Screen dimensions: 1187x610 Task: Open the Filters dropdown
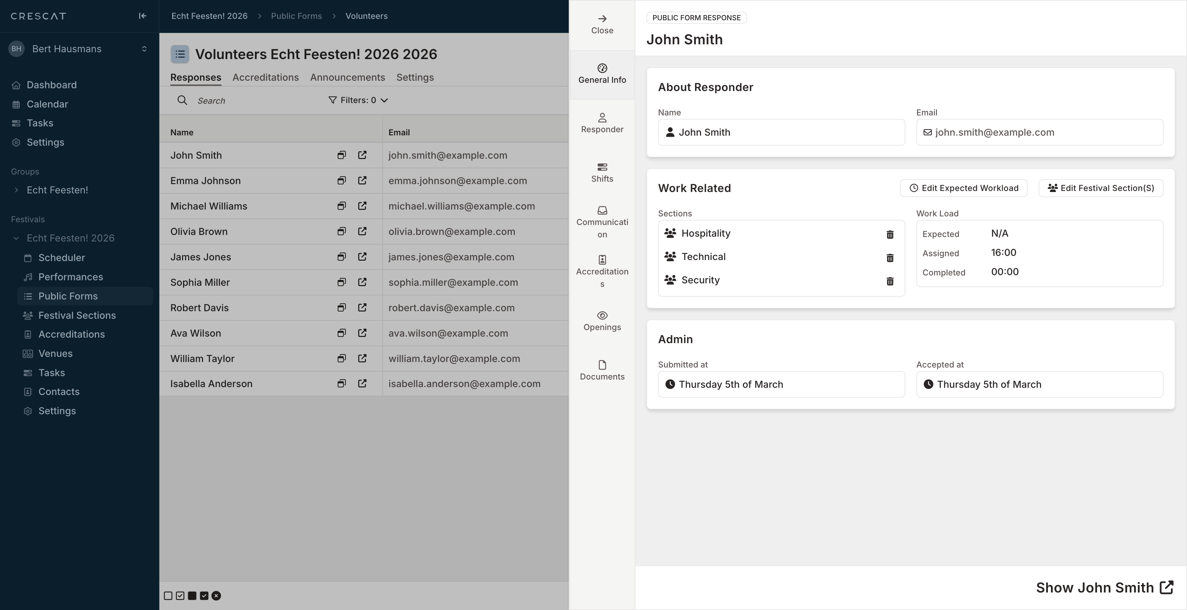pyautogui.click(x=358, y=100)
